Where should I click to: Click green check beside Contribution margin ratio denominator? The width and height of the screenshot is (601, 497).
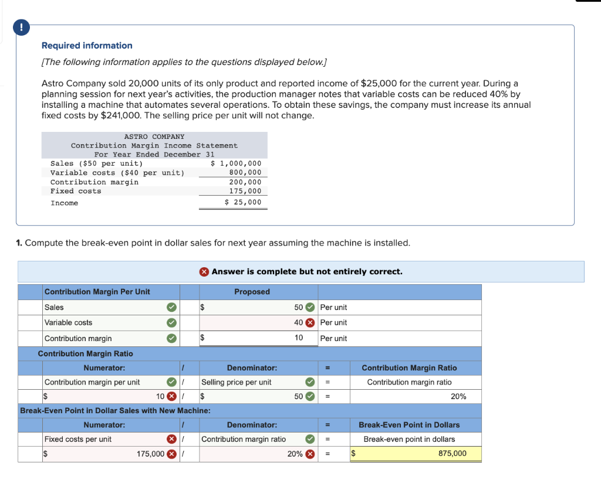310,439
